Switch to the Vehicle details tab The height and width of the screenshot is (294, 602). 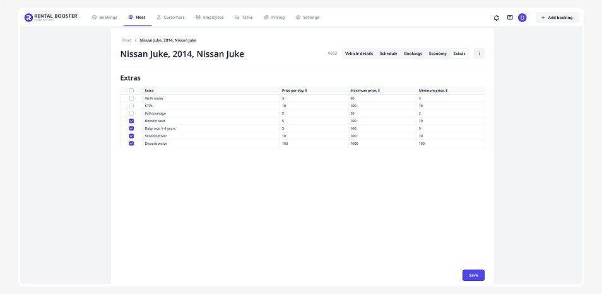pyautogui.click(x=359, y=54)
